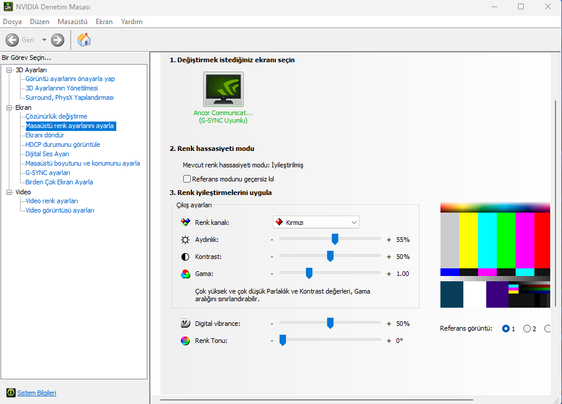The width and height of the screenshot is (562, 404).
Task: Click the Renk Tonu slider handle
Action: pyautogui.click(x=282, y=340)
